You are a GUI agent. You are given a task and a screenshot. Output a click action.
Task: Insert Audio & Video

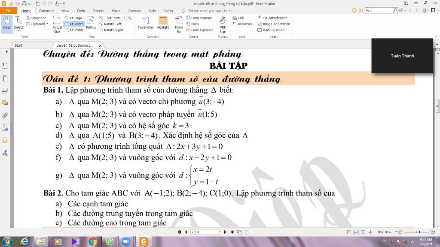point(271,30)
